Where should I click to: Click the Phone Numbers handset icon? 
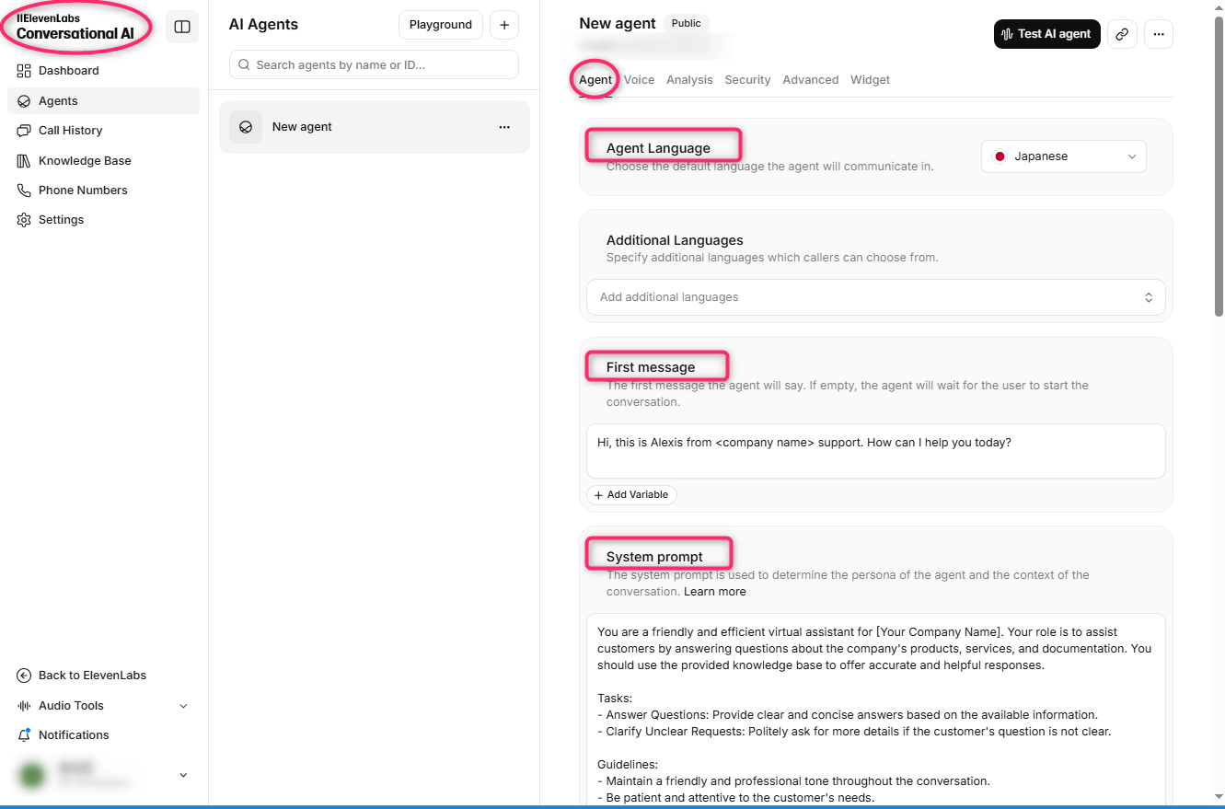pos(24,191)
